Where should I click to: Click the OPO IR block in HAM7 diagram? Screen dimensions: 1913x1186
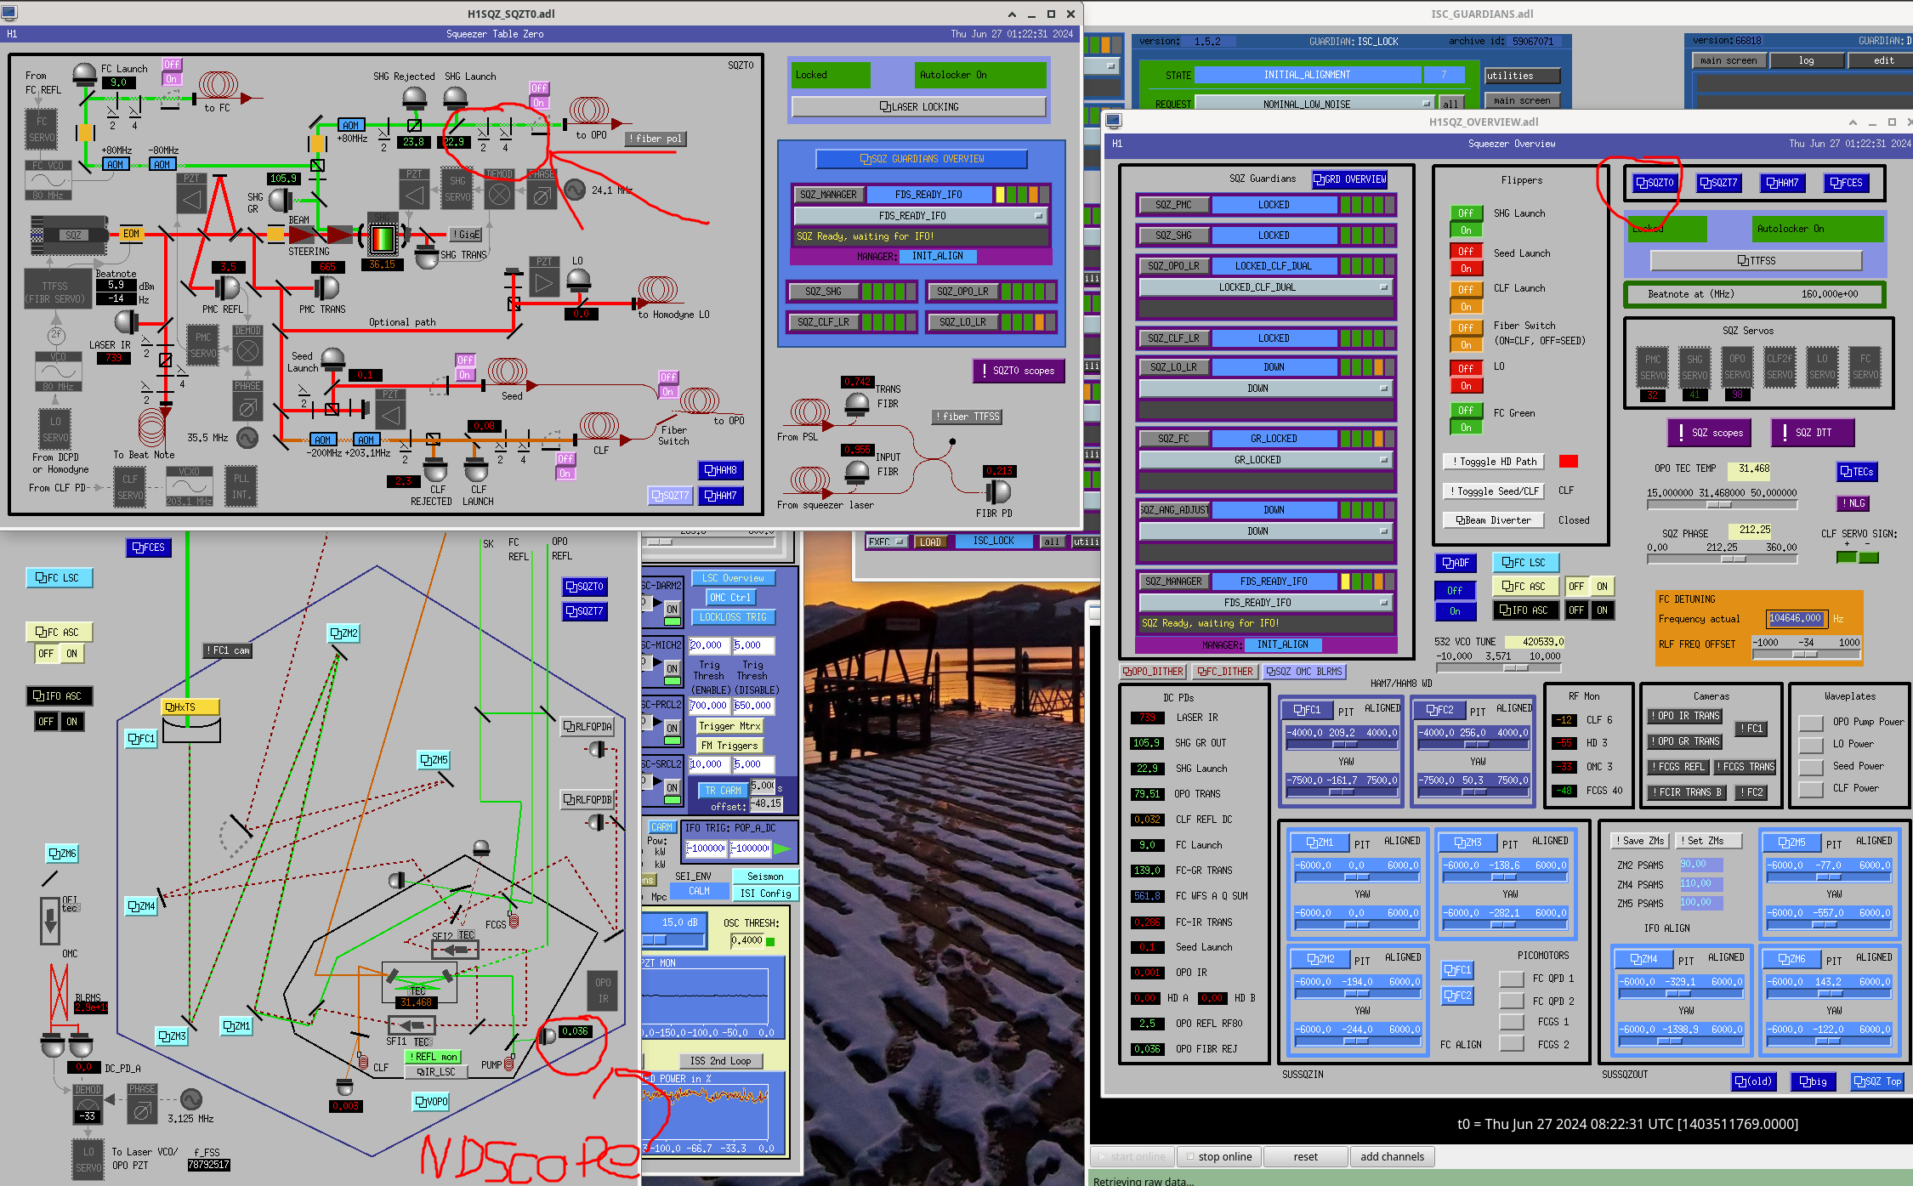click(603, 990)
